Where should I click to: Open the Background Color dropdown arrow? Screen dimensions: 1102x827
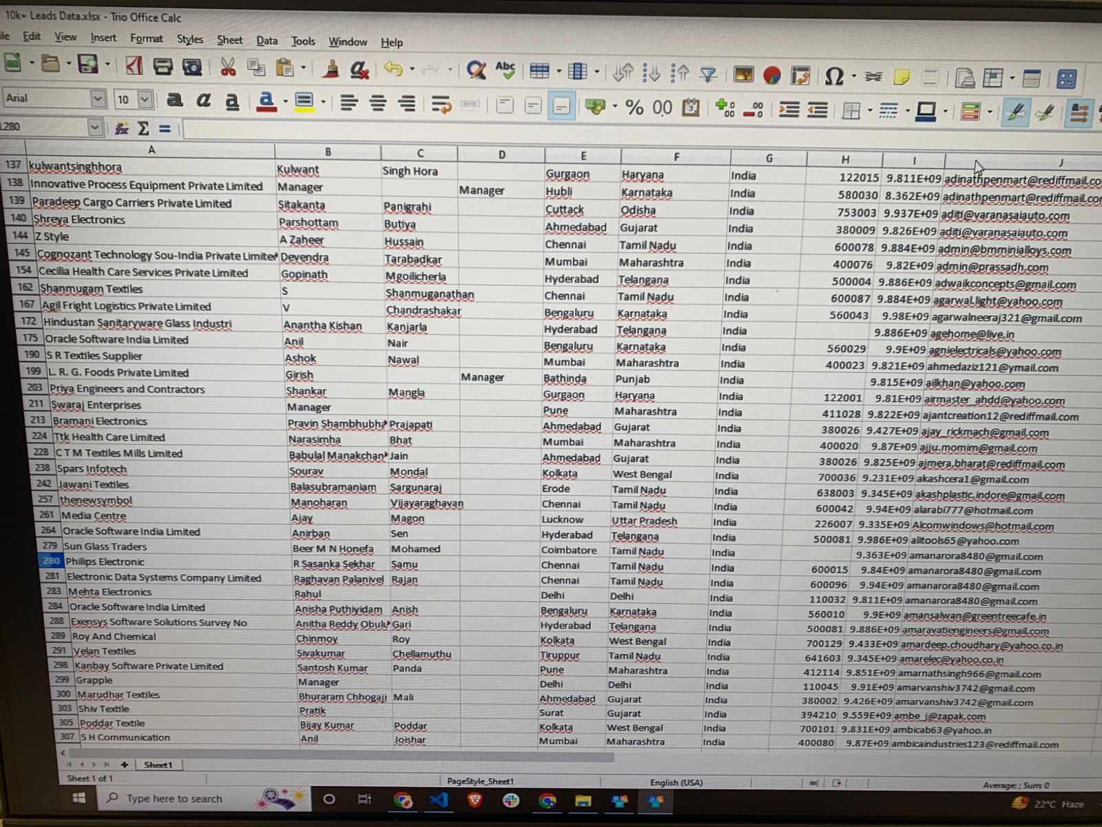pos(322,103)
